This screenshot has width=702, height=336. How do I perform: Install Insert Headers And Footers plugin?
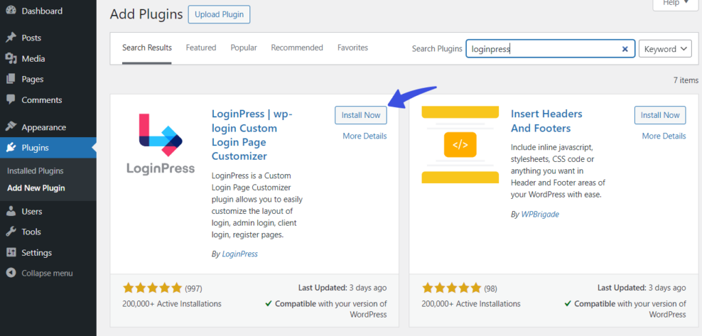tap(660, 115)
